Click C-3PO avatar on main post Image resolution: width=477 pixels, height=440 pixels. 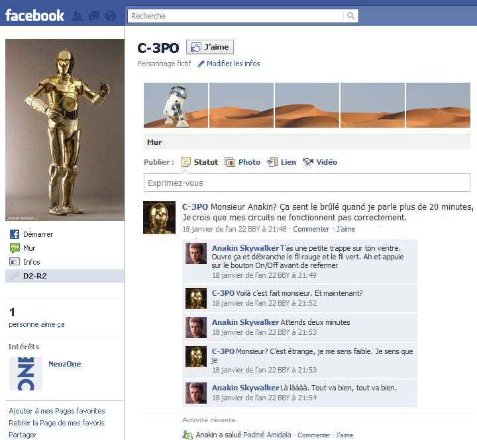[x=160, y=218]
